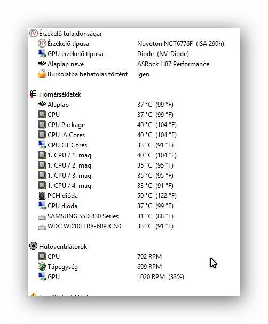Click the Hőmérsékletek thermometer icon
Image resolution: width=268 pixels, height=324 pixels.
33,94
